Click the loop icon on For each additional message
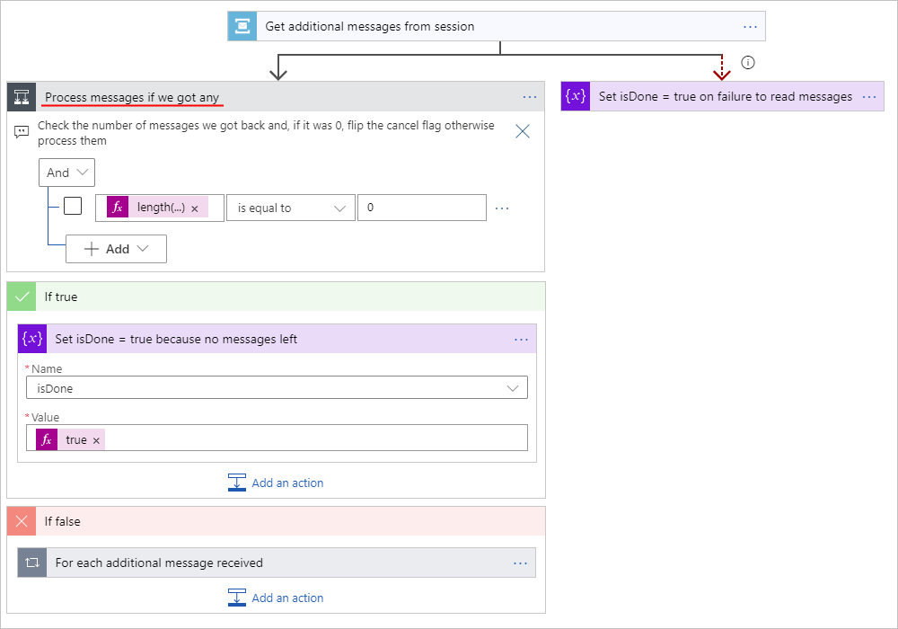The width and height of the screenshot is (898, 629). coord(31,563)
